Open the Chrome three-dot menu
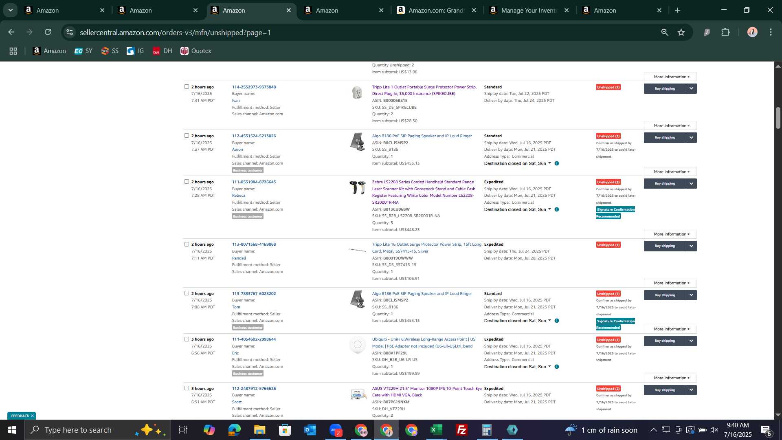This screenshot has width=782, height=440. 771,32
